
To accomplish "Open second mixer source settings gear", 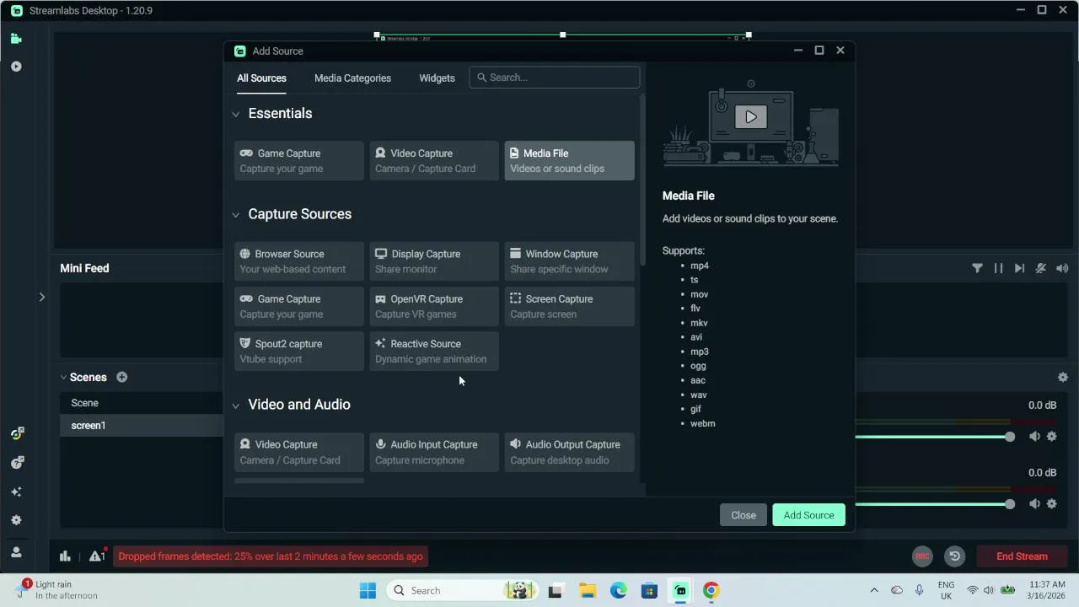I will click(1052, 504).
